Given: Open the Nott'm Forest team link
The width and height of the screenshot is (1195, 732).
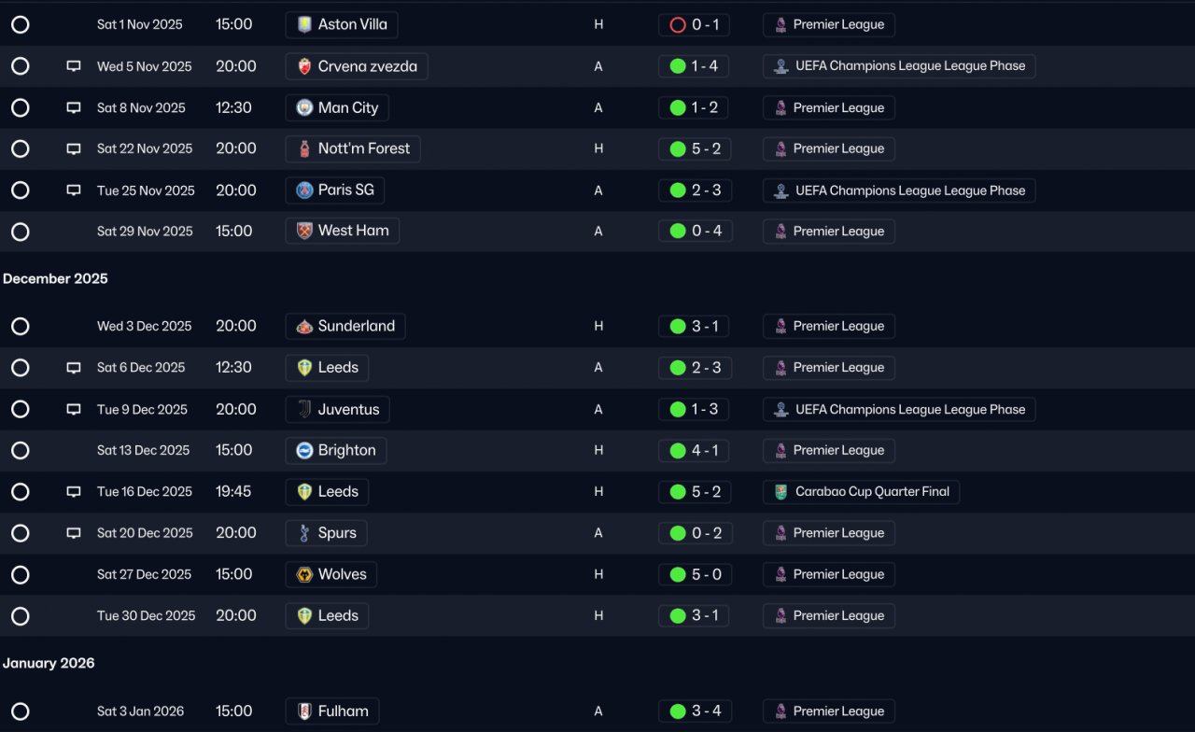Looking at the screenshot, I should 353,148.
